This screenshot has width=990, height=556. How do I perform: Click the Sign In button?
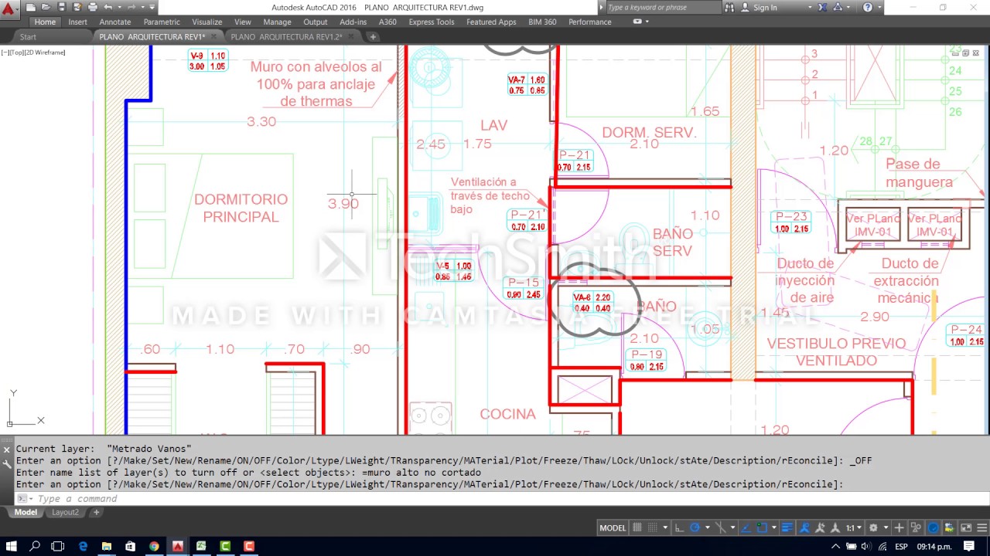[x=759, y=7]
